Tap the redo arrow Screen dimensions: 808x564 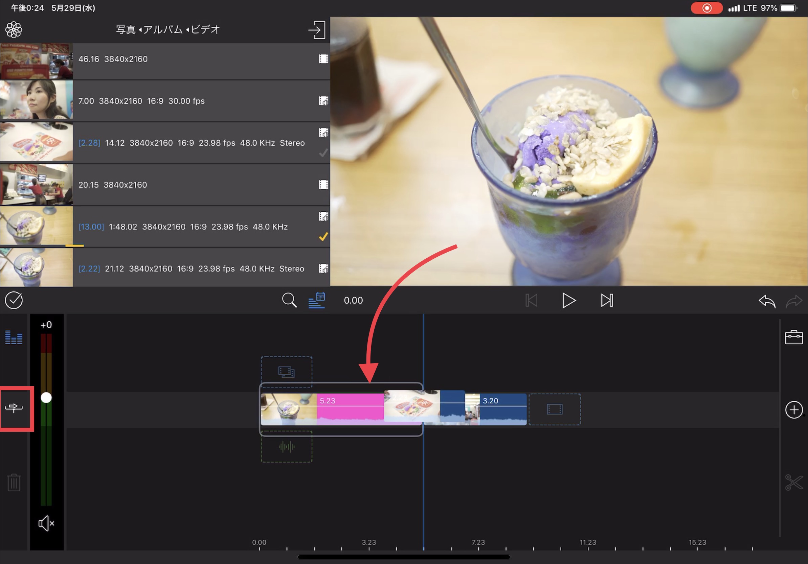point(793,301)
